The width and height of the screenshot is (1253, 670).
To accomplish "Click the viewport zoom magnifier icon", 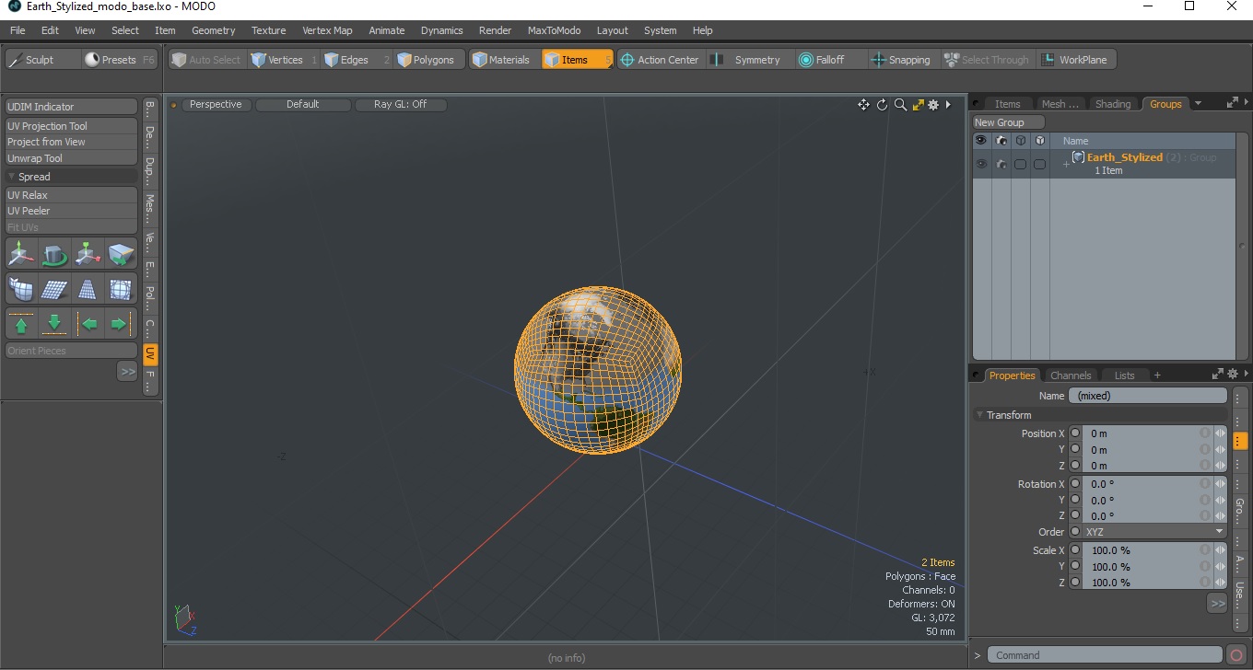I will (900, 105).
